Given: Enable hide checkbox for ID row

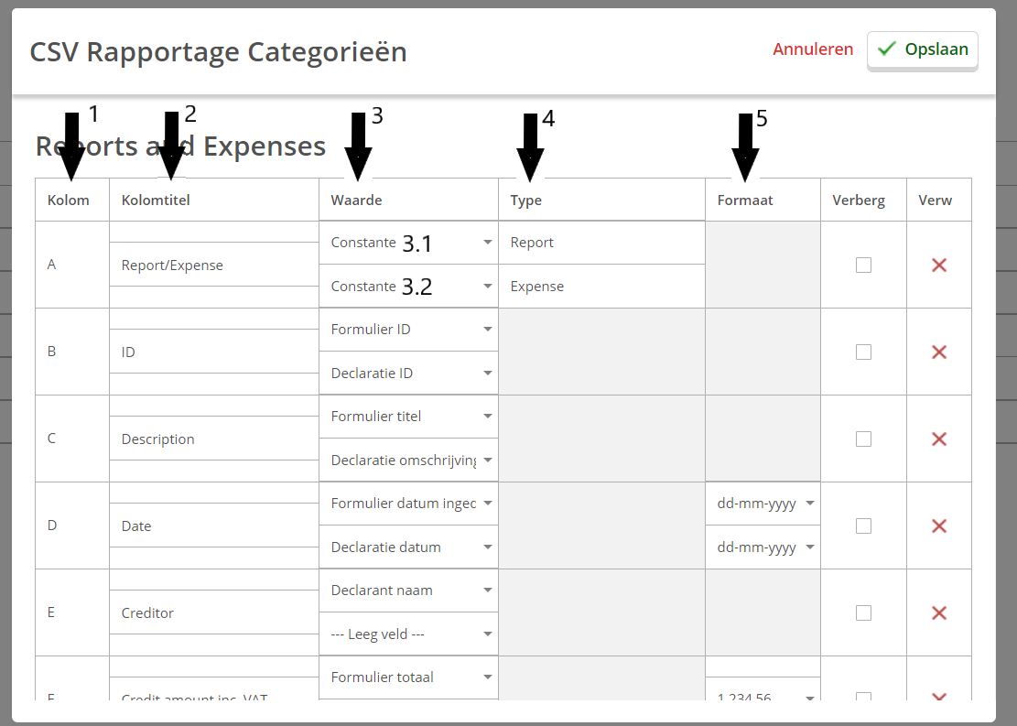Looking at the screenshot, I should [863, 352].
